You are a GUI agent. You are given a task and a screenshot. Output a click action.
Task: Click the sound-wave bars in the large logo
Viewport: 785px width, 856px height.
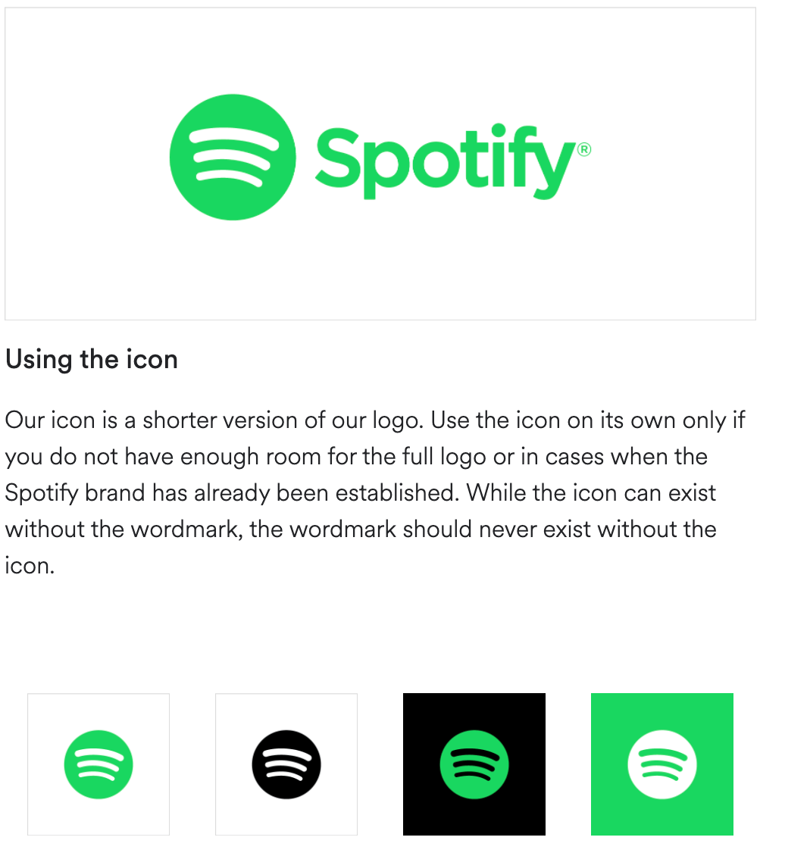tap(233, 154)
